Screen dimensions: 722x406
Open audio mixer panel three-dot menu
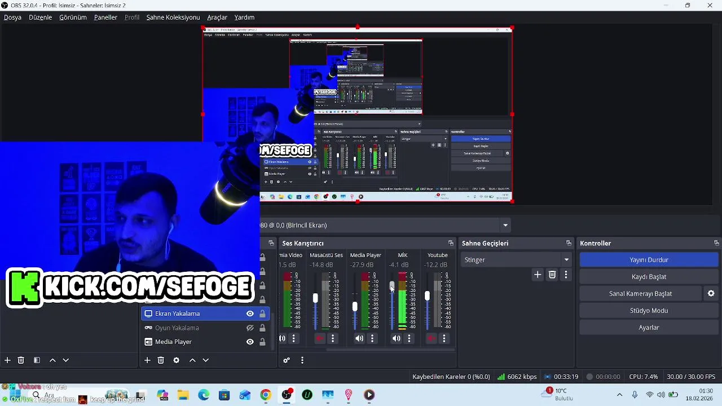pos(302,360)
